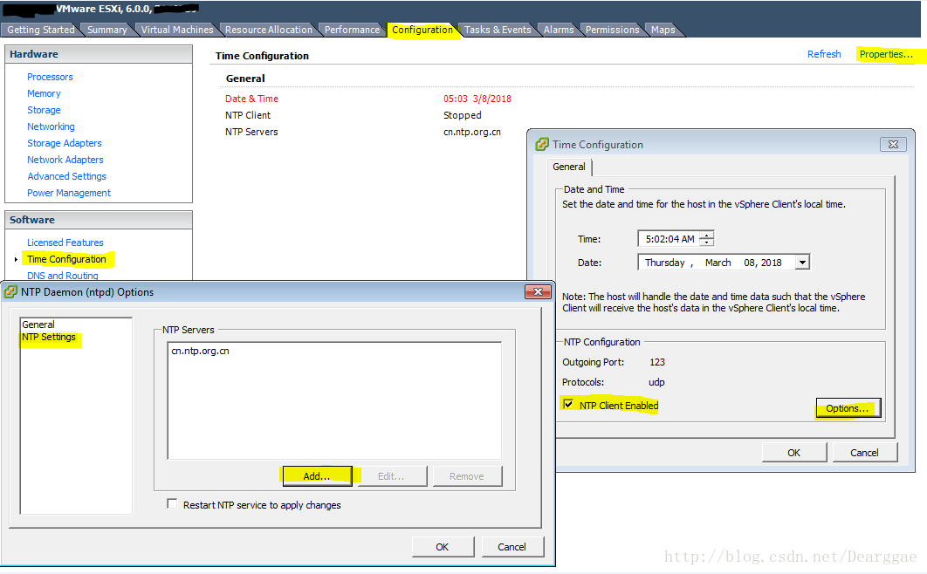Click the Software panel header
Viewport: 927px width, 574px height.
click(98, 220)
